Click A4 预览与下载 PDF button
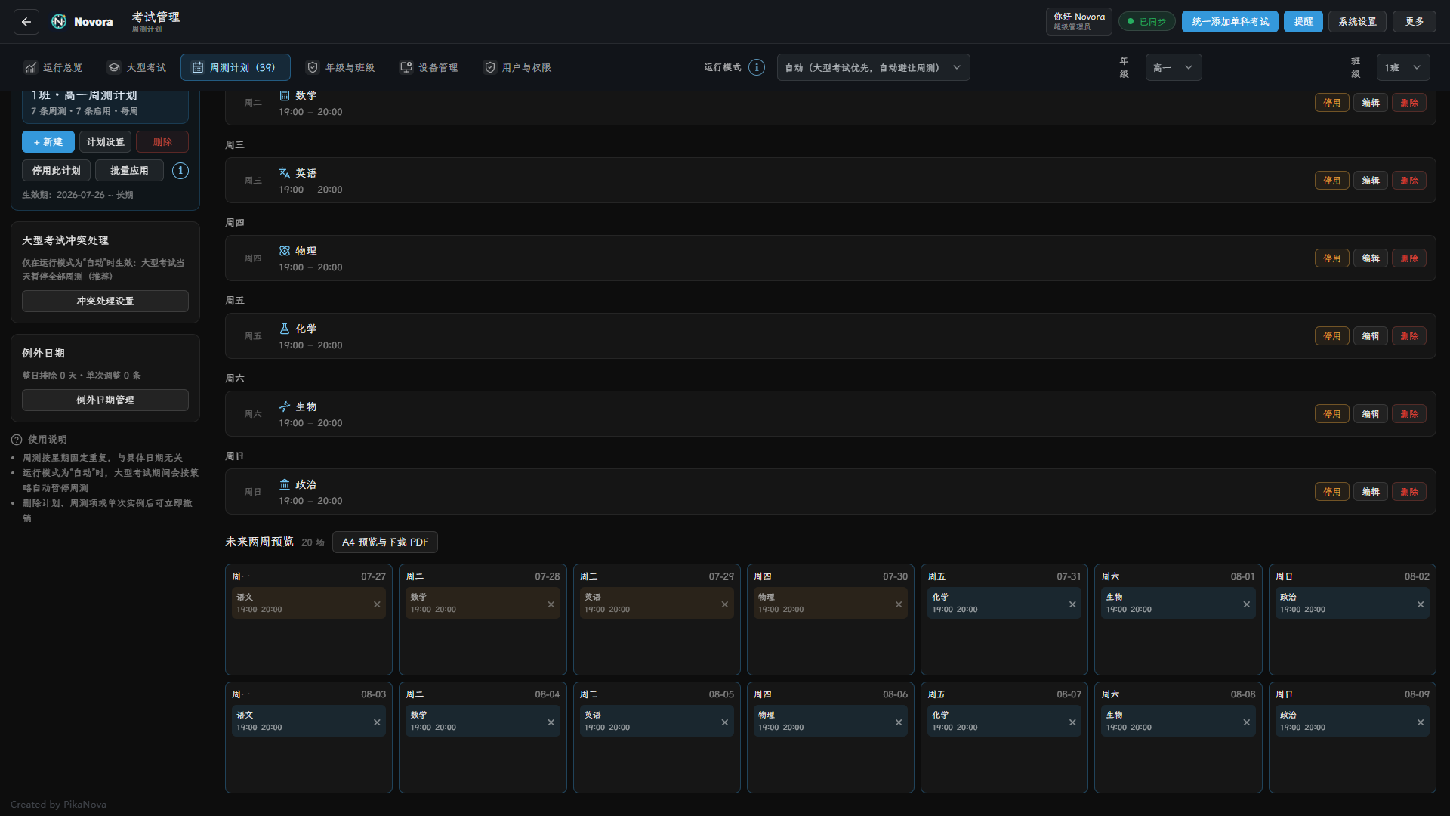Viewport: 1450px width, 816px height. 384,542
